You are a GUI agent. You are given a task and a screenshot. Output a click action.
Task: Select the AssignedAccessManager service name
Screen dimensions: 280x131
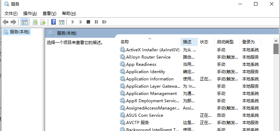pos(153,108)
